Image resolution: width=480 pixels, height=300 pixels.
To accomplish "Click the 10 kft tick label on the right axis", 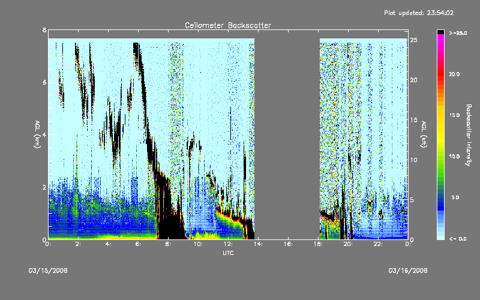I will [x=413, y=160].
